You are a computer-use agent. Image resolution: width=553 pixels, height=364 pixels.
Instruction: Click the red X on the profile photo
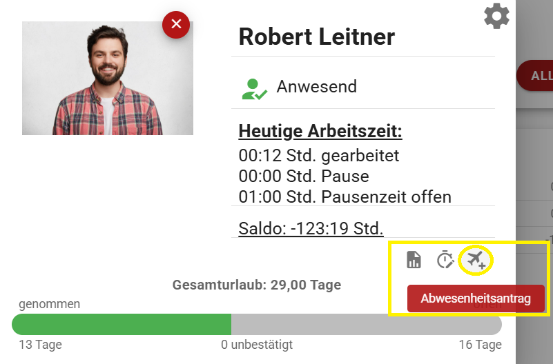click(x=176, y=24)
